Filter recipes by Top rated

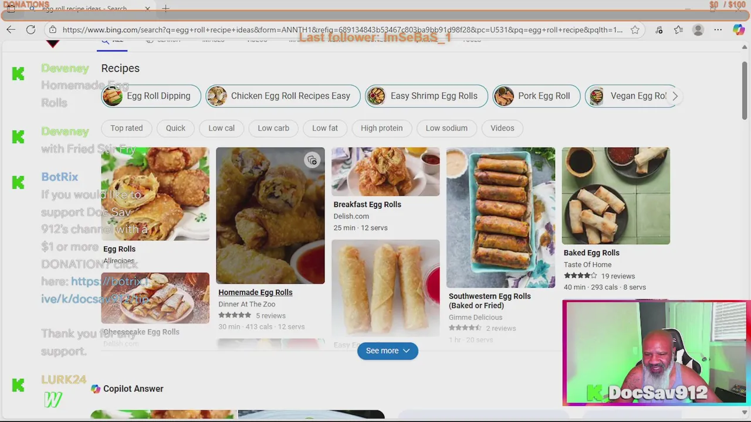tap(127, 128)
